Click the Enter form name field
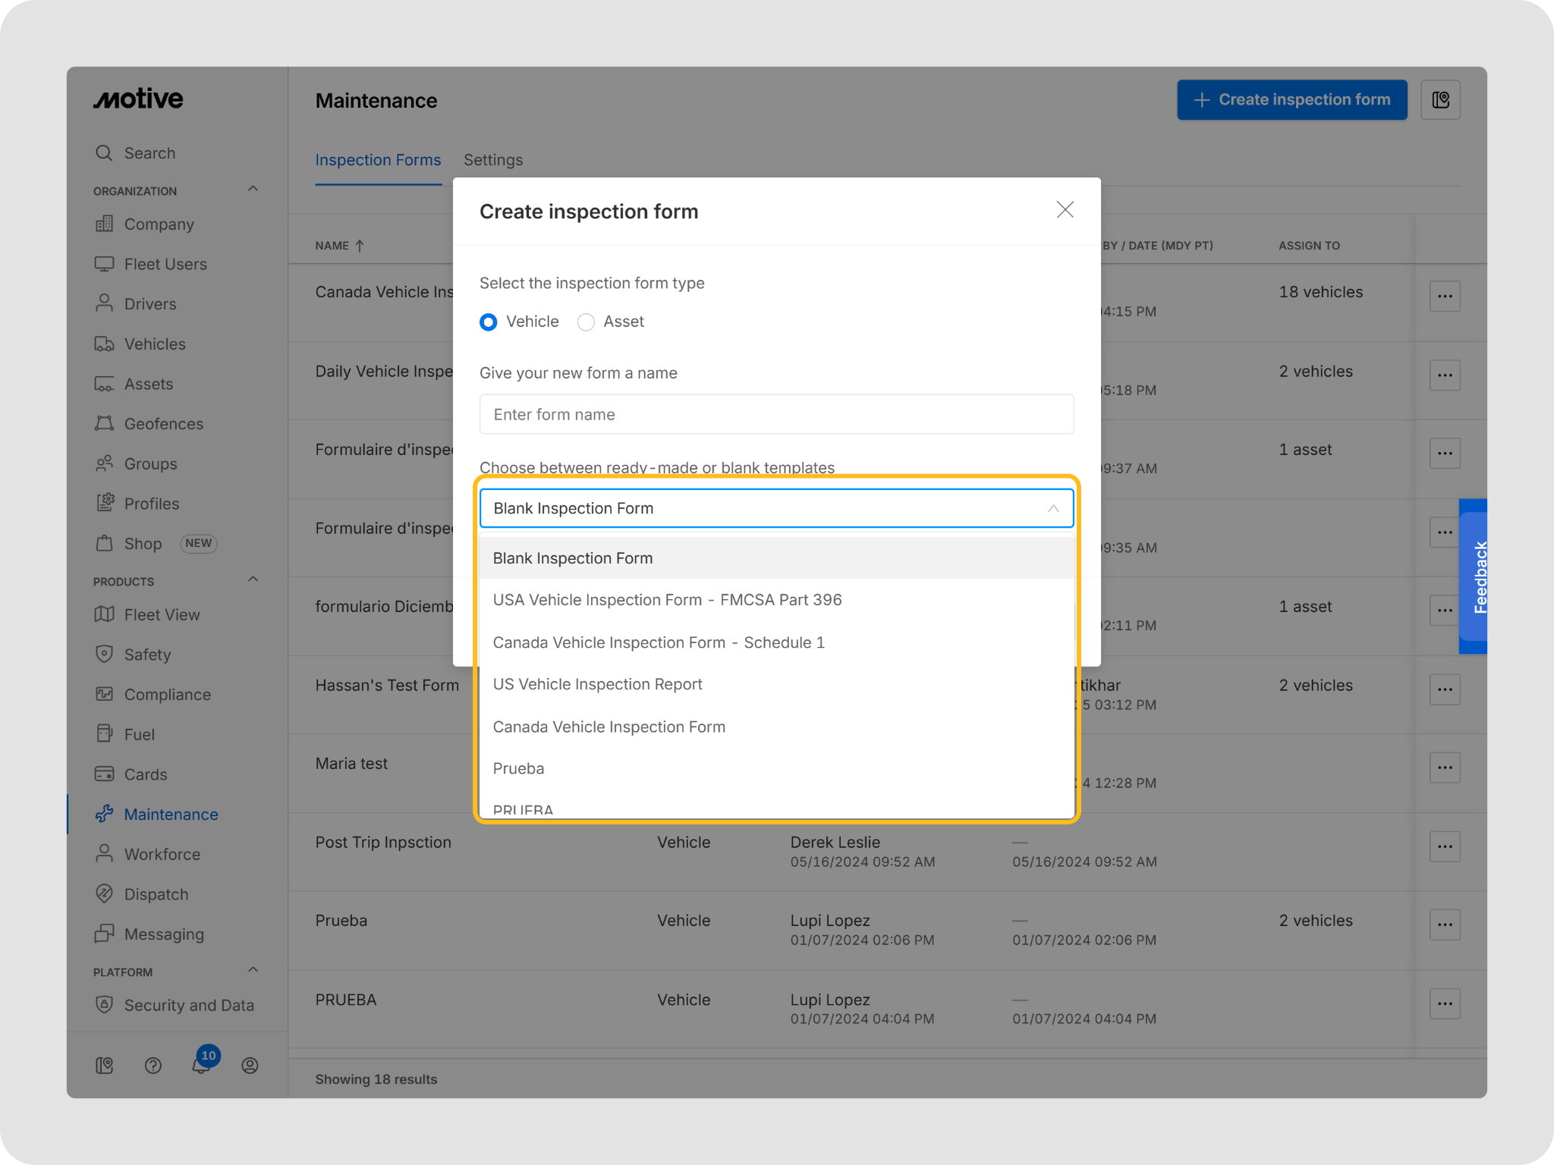 pyautogui.click(x=776, y=415)
